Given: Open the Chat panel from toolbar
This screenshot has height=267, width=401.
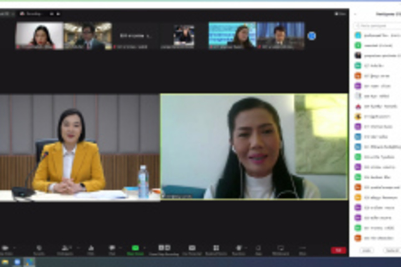Looking at the screenshot, I should [x=112, y=250].
